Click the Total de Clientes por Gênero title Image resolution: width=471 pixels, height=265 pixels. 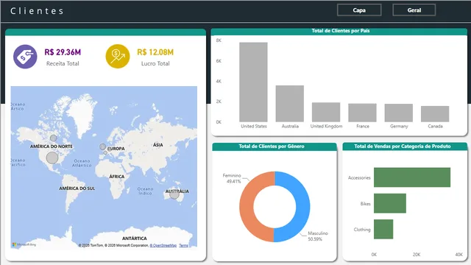coord(272,146)
